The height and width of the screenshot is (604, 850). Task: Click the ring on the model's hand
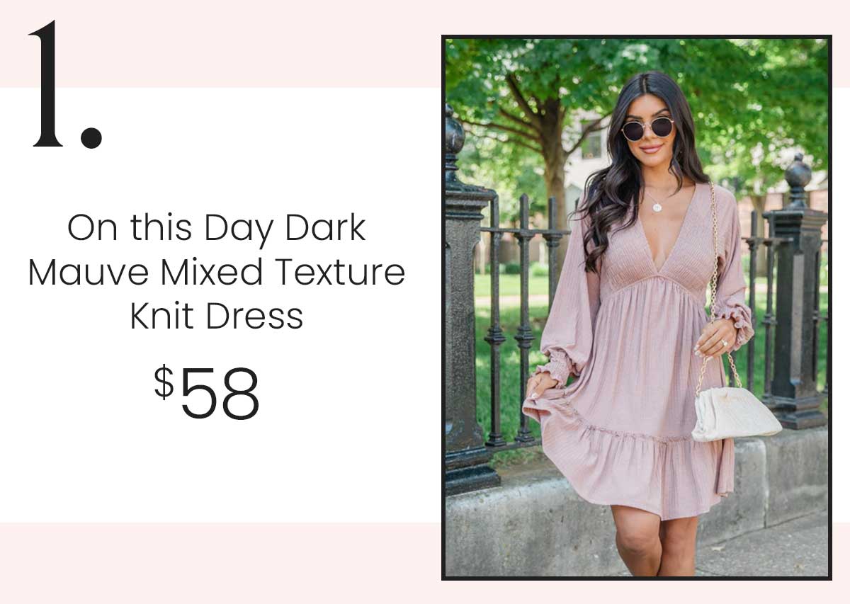tap(724, 343)
